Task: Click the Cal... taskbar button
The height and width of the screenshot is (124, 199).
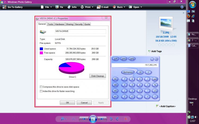Action: coord(193,46)
